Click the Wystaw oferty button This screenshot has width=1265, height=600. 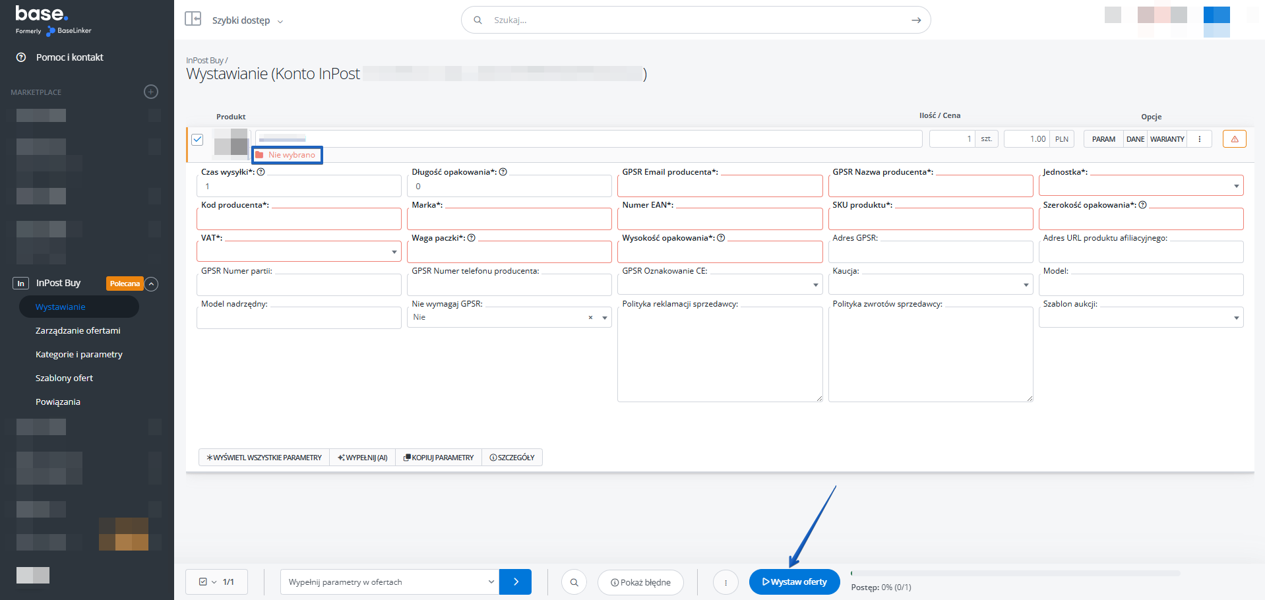(x=794, y=582)
